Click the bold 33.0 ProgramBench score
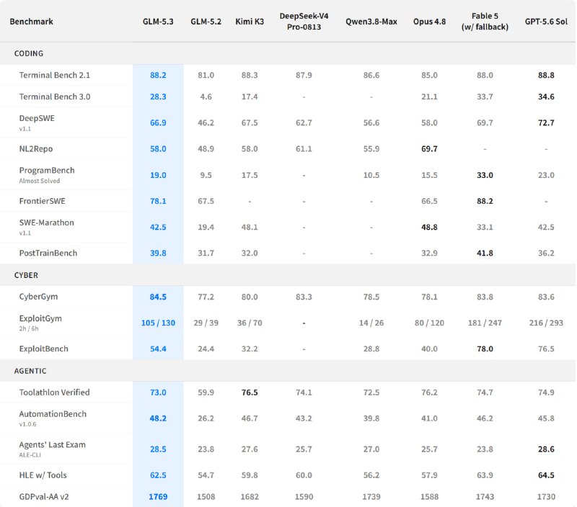The width and height of the screenshot is (577, 507). pos(485,175)
